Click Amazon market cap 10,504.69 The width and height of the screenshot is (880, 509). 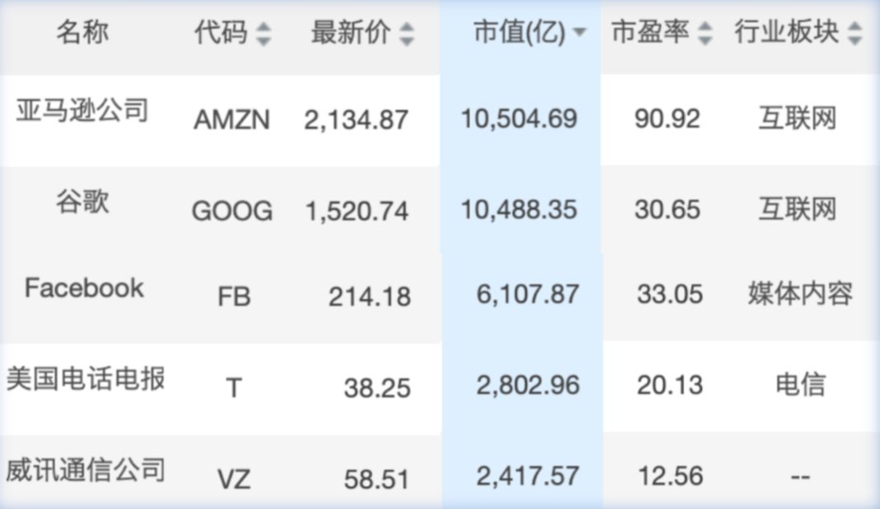coord(519,119)
